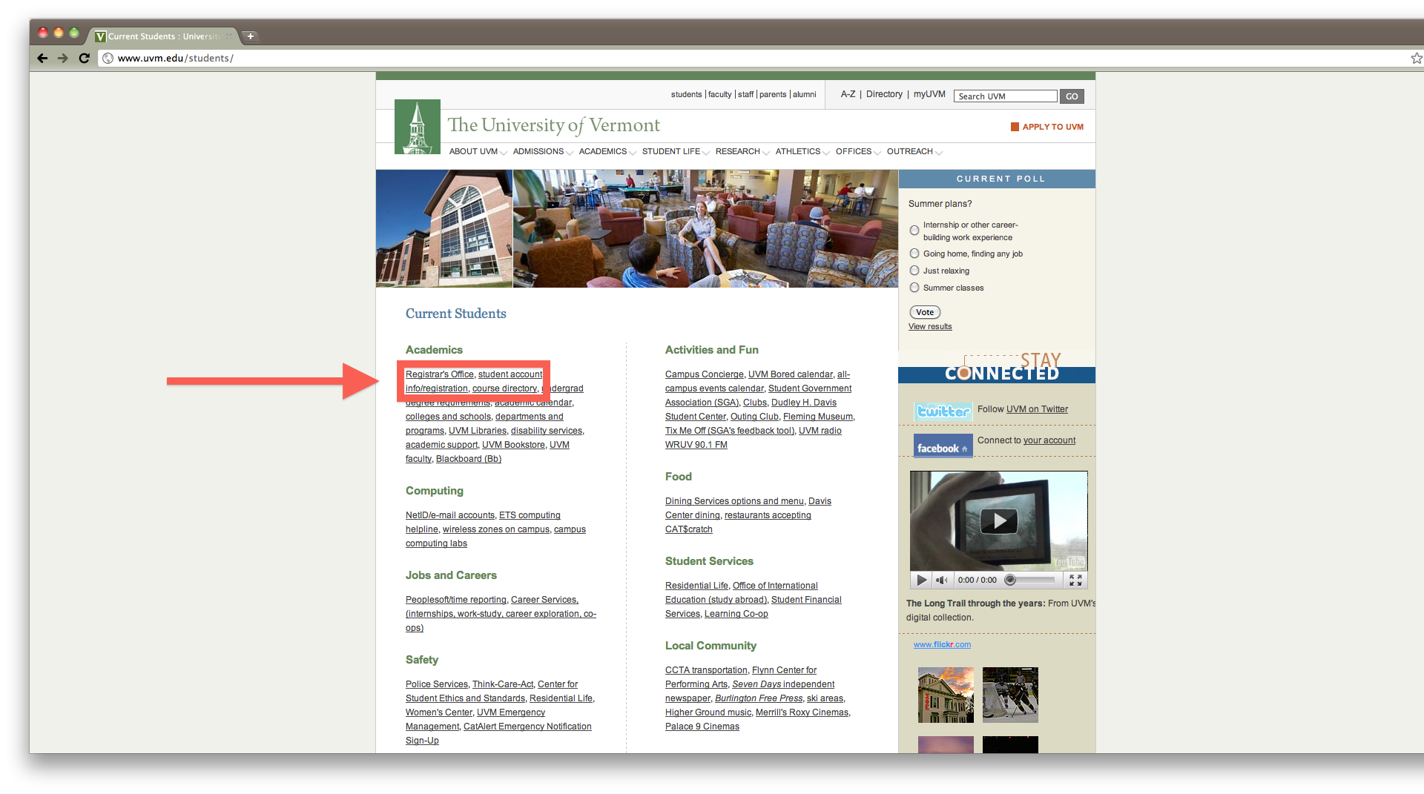Open the Blackboard (Bb) link
This screenshot has width=1424, height=794.
click(469, 459)
